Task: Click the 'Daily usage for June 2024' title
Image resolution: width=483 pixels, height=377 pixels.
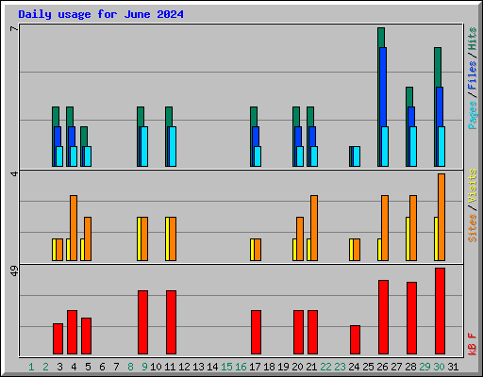Action: (101, 14)
